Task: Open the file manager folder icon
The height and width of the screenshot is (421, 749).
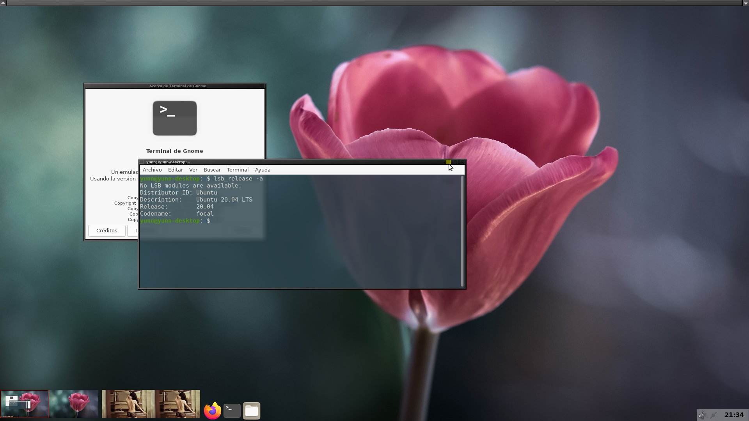Action: coord(252,410)
